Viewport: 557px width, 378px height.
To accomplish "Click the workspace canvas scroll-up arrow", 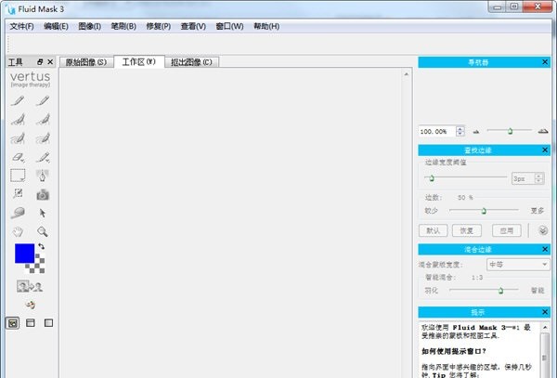I will (x=407, y=74).
